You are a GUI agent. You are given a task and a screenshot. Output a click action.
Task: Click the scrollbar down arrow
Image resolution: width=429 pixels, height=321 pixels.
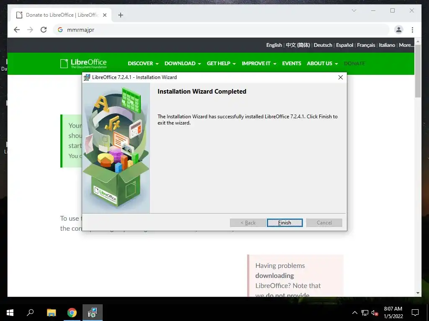click(x=418, y=293)
